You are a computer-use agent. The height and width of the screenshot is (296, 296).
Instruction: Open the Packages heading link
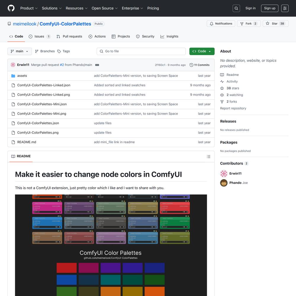[x=229, y=142]
